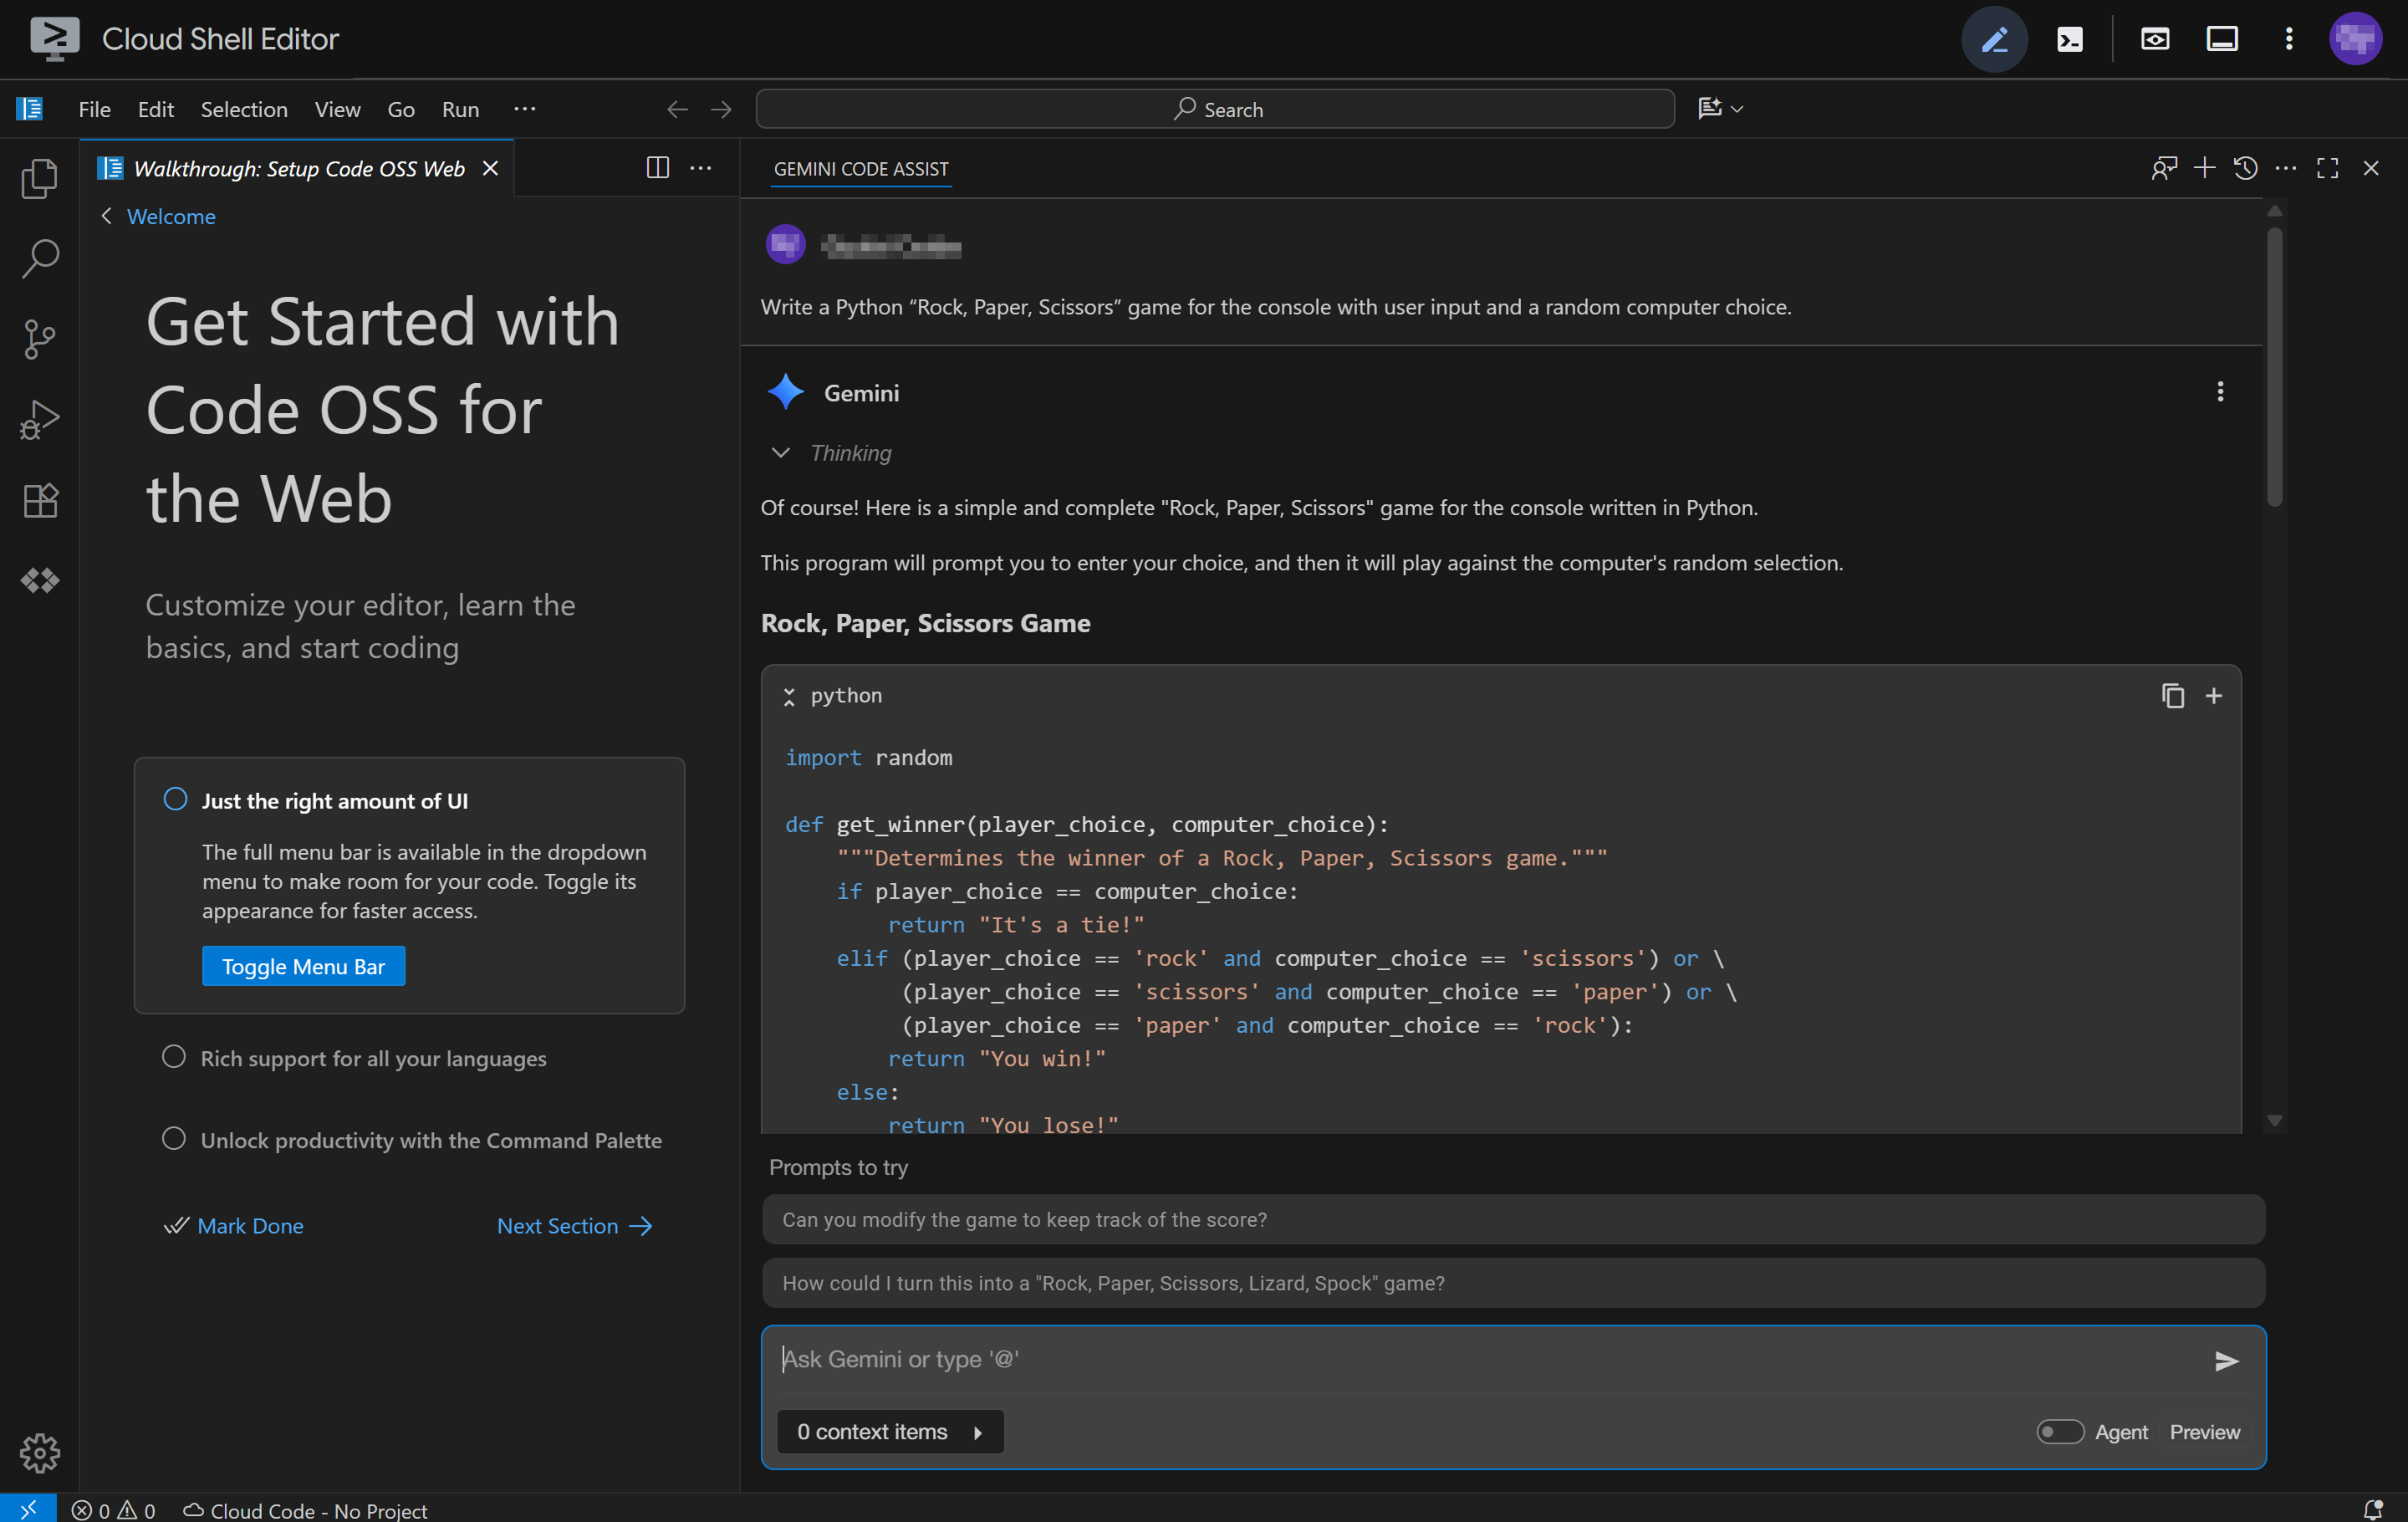Select the Walkthrough: Setup Code OSS Web tab
Image resolution: width=2408 pixels, height=1522 pixels.
click(x=297, y=168)
